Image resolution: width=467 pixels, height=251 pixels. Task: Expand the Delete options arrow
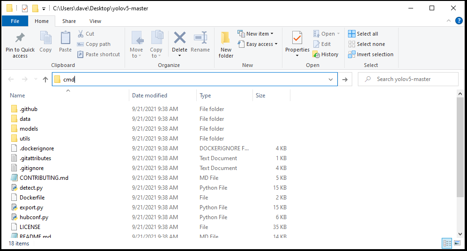179,56
